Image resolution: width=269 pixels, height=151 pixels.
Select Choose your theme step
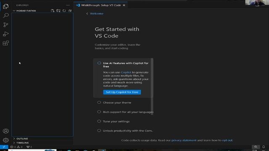pyautogui.click(x=117, y=102)
